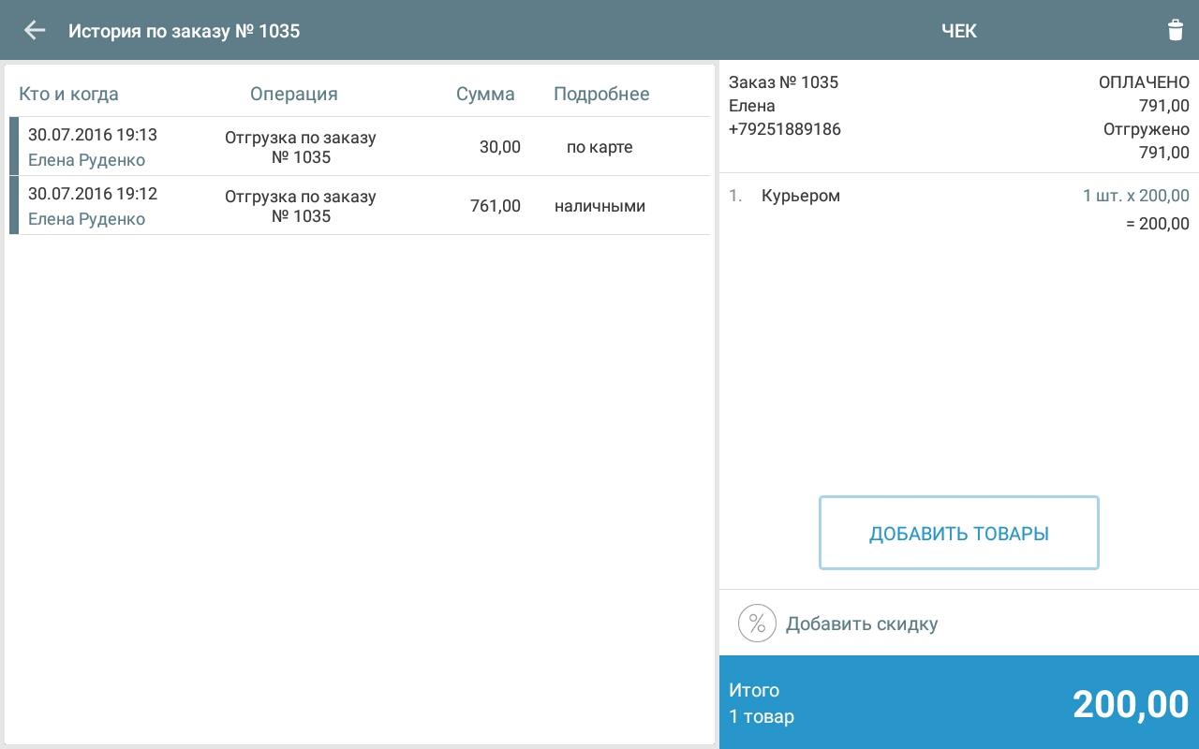This screenshot has width=1199, height=749.
Task: Click the 'наличными' detail cell
Action: tap(599, 206)
